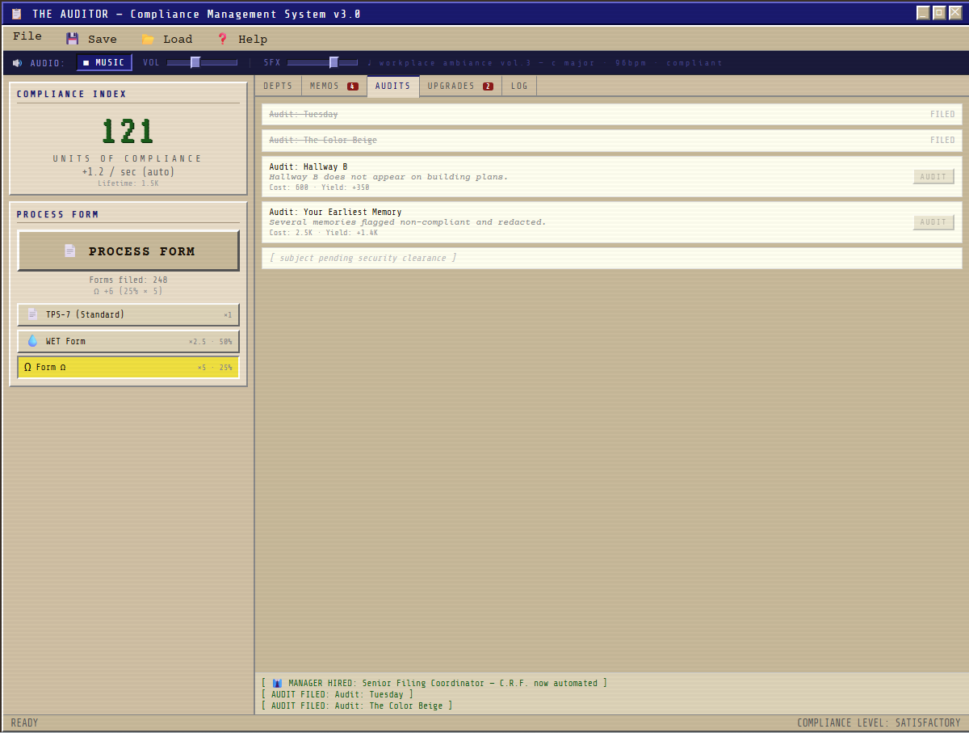Close the Auditor window
Image resolution: width=969 pixels, height=733 pixels.
pos(955,13)
